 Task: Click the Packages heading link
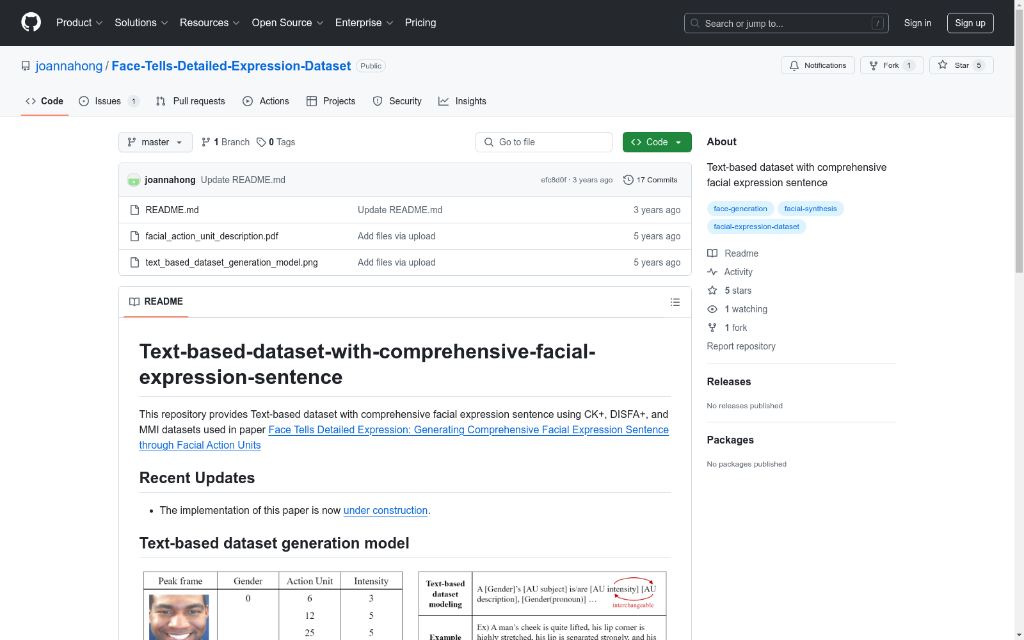click(730, 440)
